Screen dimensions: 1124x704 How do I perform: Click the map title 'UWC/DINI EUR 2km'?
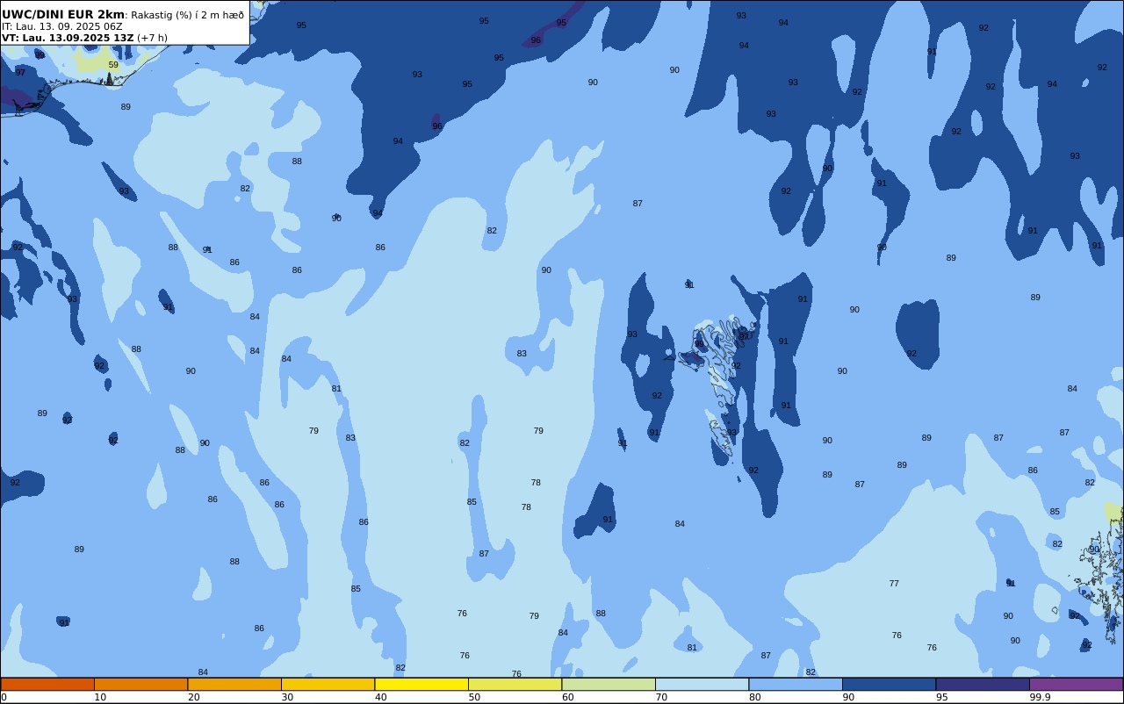pyautogui.click(x=63, y=15)
